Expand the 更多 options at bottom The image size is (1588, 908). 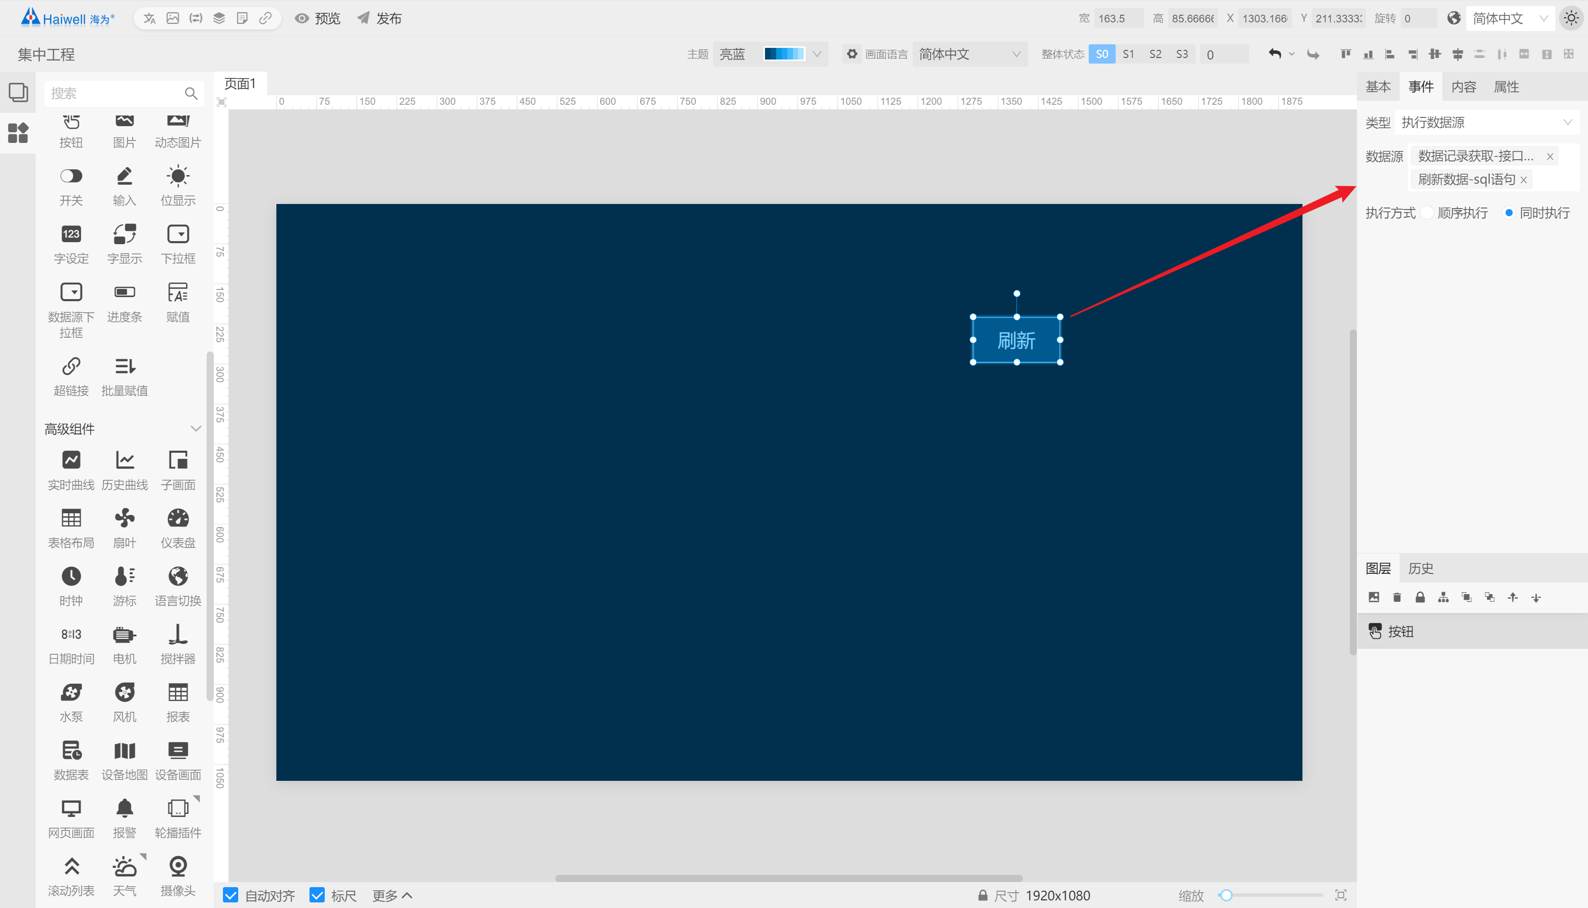(392, 895)
